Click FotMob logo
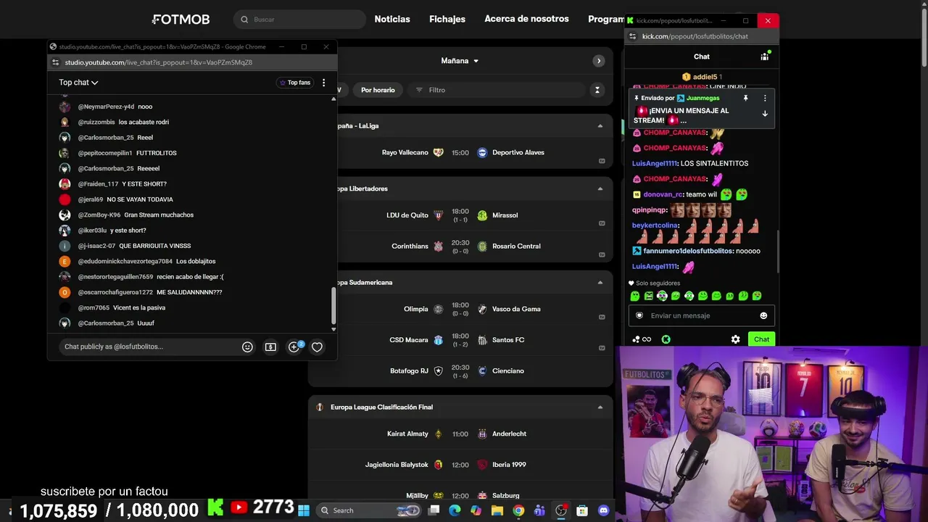 181,20
